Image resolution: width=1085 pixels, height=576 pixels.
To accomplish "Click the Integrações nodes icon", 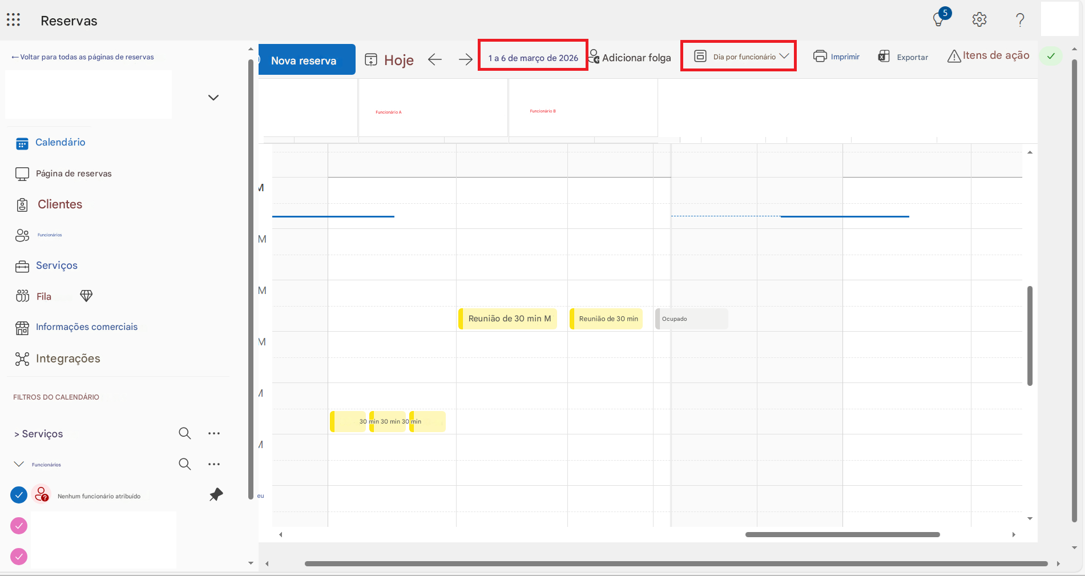I will pos(22,359).
